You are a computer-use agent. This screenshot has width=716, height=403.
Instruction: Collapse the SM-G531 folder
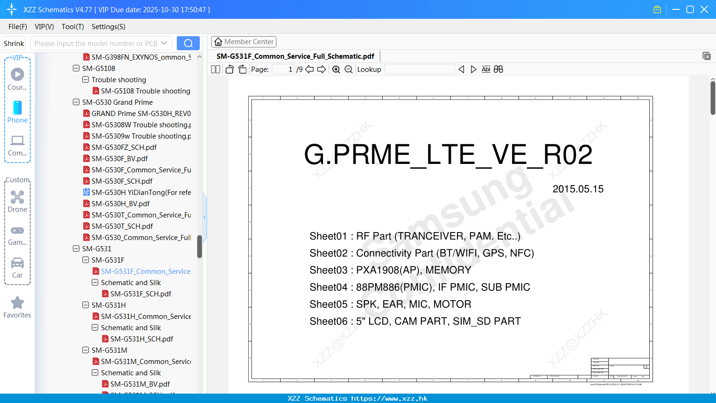point(76,249)
